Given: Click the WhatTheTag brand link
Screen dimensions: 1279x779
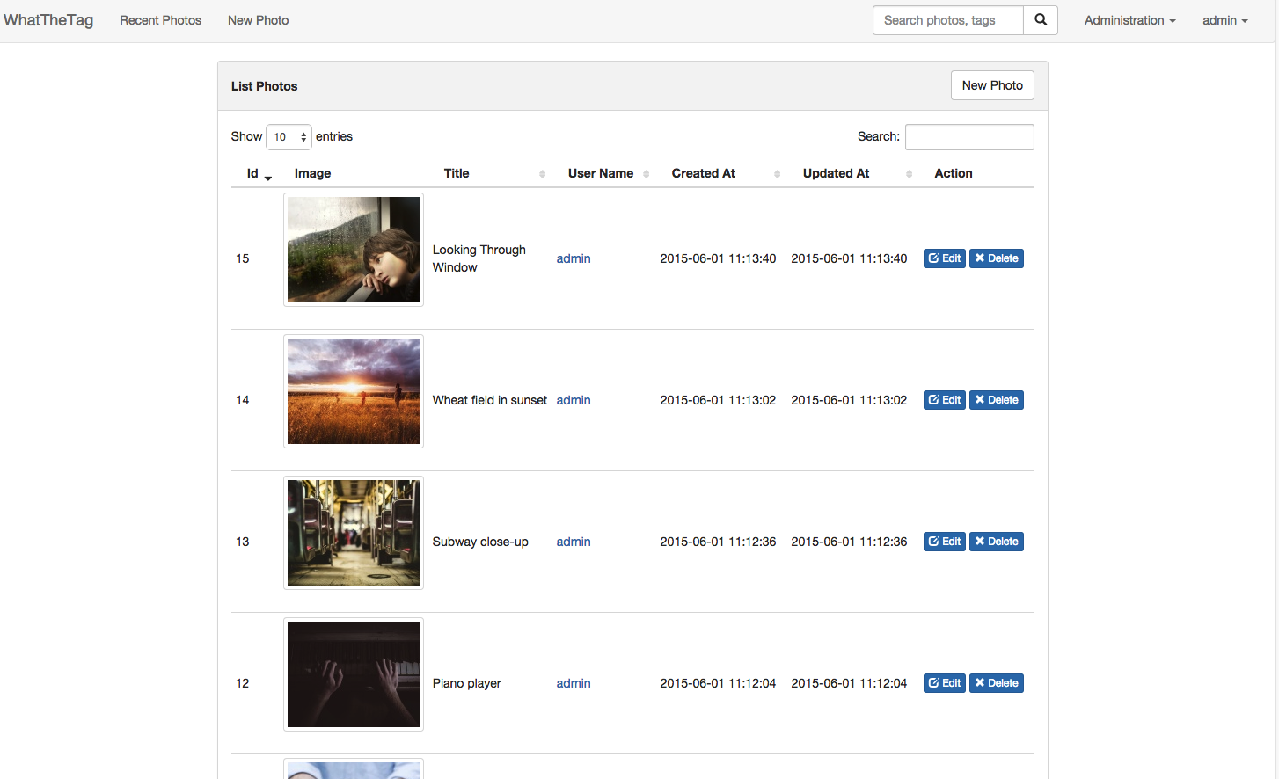Looking at the screenshot, I should [x=48, y=20].
